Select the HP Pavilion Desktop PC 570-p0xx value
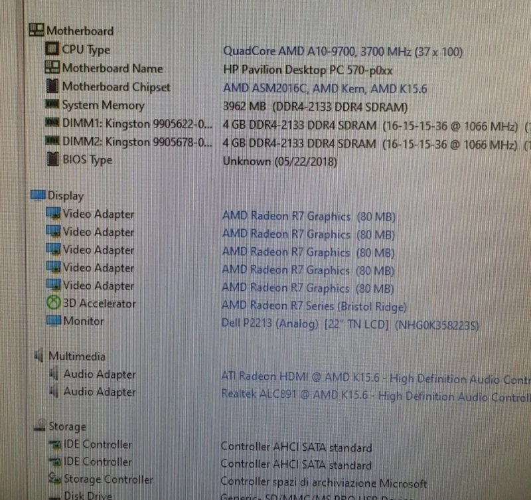Image resolution: width=531 pixels, height=500 pixels. (x=308, y=70)
